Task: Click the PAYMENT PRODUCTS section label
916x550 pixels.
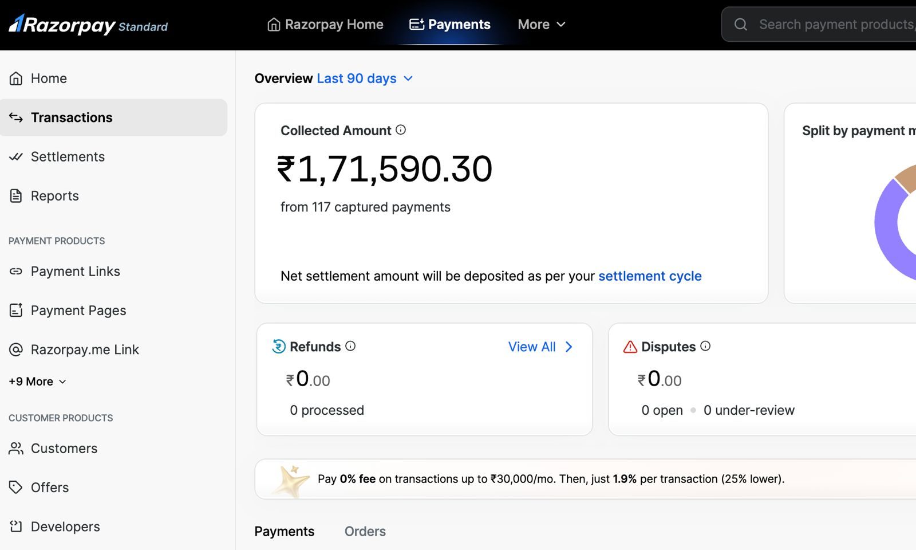Action: [57, 241]
